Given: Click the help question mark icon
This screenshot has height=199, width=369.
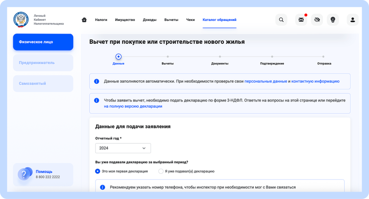Looking at the screenshot, I should point(25,174).
